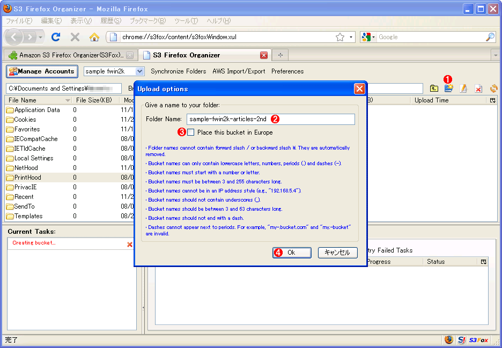Click the Manage Accounts button

point(42,71)
